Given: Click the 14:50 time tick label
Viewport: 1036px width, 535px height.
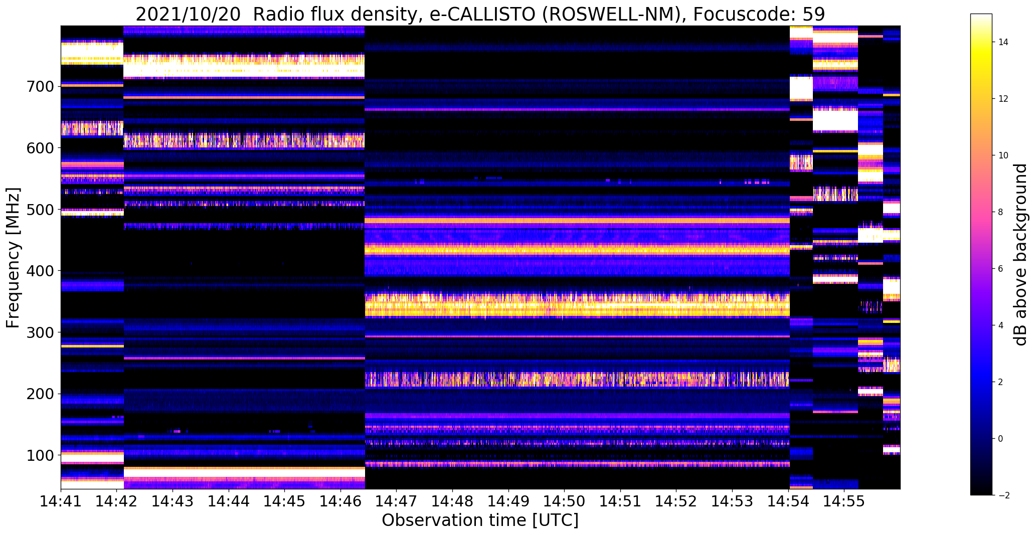Looking at the screenshot, I should [564, 501].
